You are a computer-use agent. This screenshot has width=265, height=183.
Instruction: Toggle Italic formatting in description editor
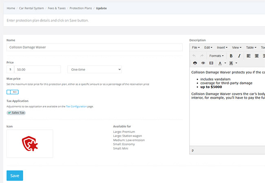pos(239,56)
